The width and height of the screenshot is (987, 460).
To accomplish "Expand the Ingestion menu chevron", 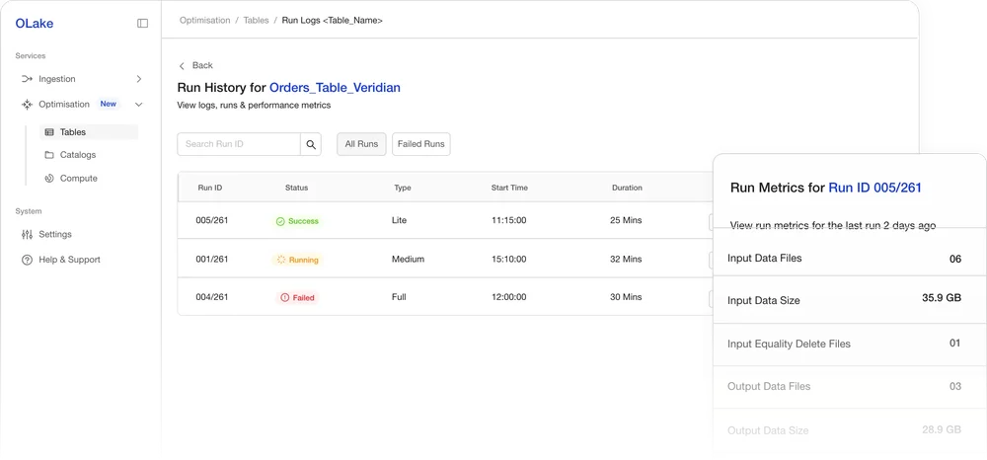I will coord(139,79).
